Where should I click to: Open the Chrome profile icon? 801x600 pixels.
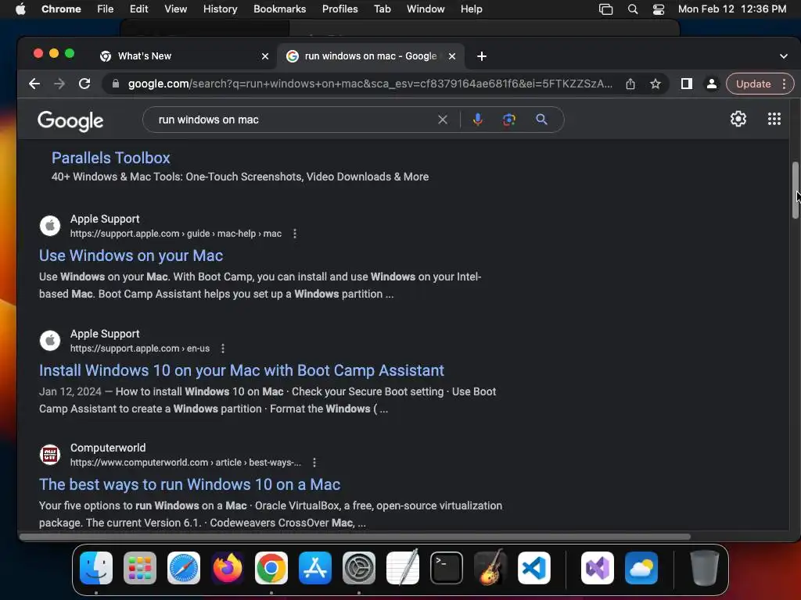[711, 84]
